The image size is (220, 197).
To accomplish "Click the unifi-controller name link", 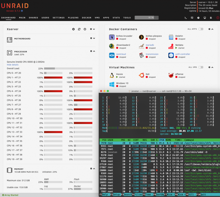I will coord(182,54).
